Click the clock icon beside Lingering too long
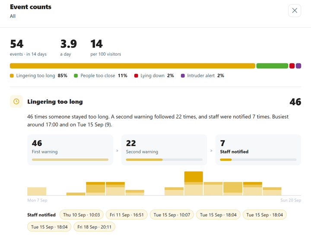Image resolution: width=311 pixels, height=238 pixels. tap(16, 101)
